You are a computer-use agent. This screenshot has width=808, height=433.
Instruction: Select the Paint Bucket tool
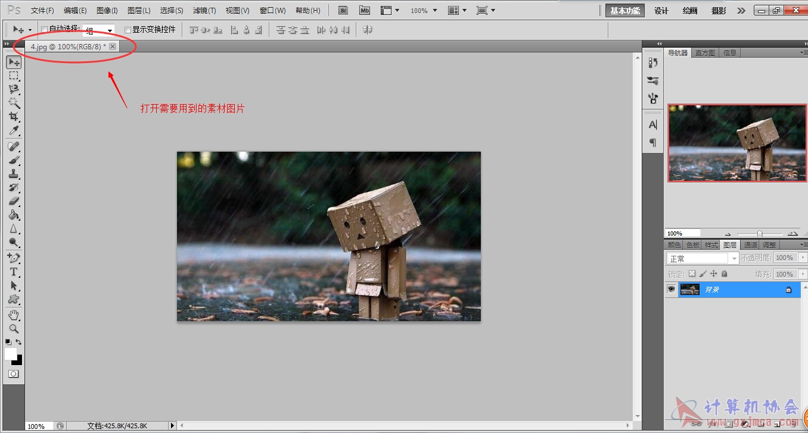(x=14, y=215)
